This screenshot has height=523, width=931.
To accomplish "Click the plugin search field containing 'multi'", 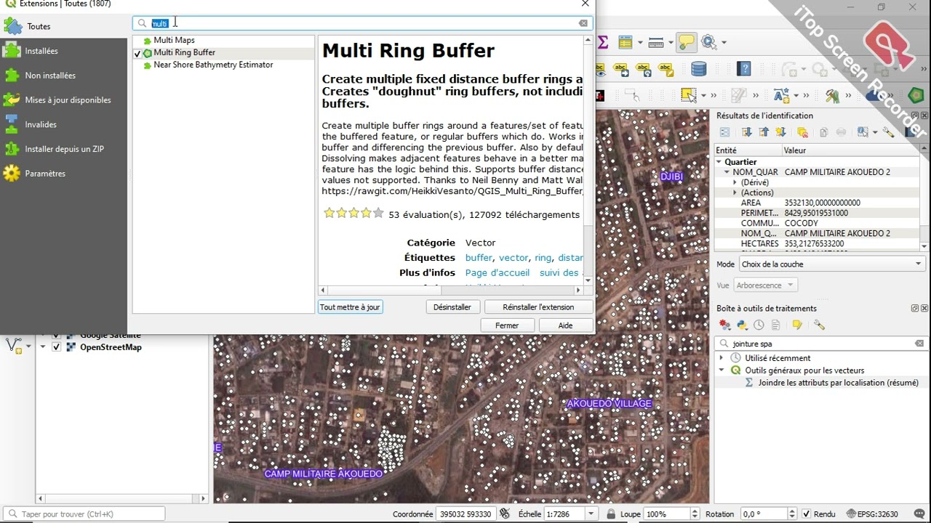I will (361, 23).
